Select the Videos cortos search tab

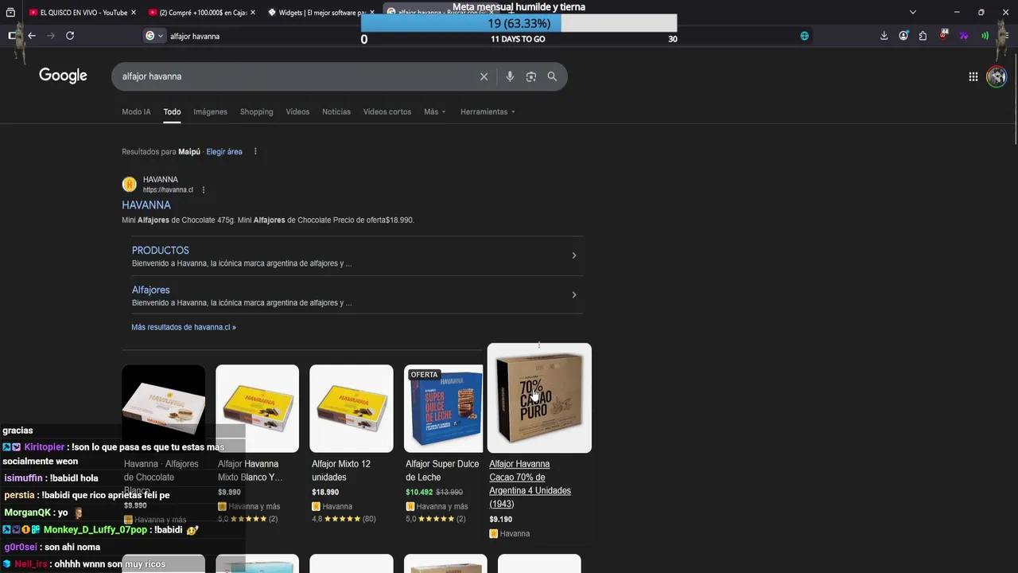coord(387,111)
